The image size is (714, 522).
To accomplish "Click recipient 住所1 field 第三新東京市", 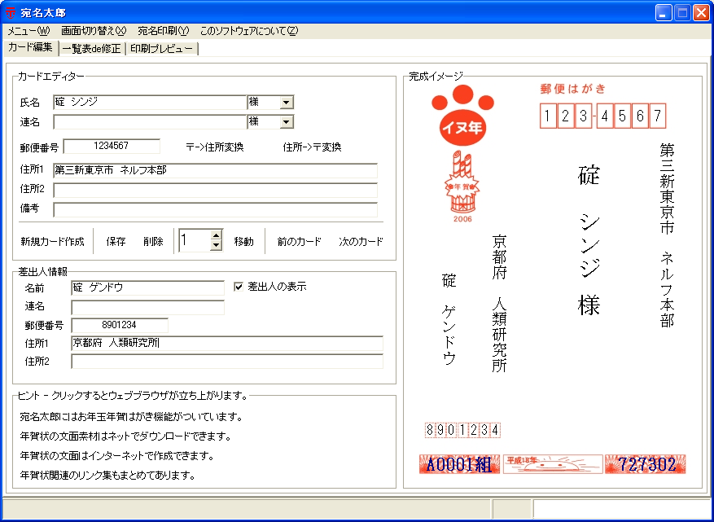I will point(215,170).
